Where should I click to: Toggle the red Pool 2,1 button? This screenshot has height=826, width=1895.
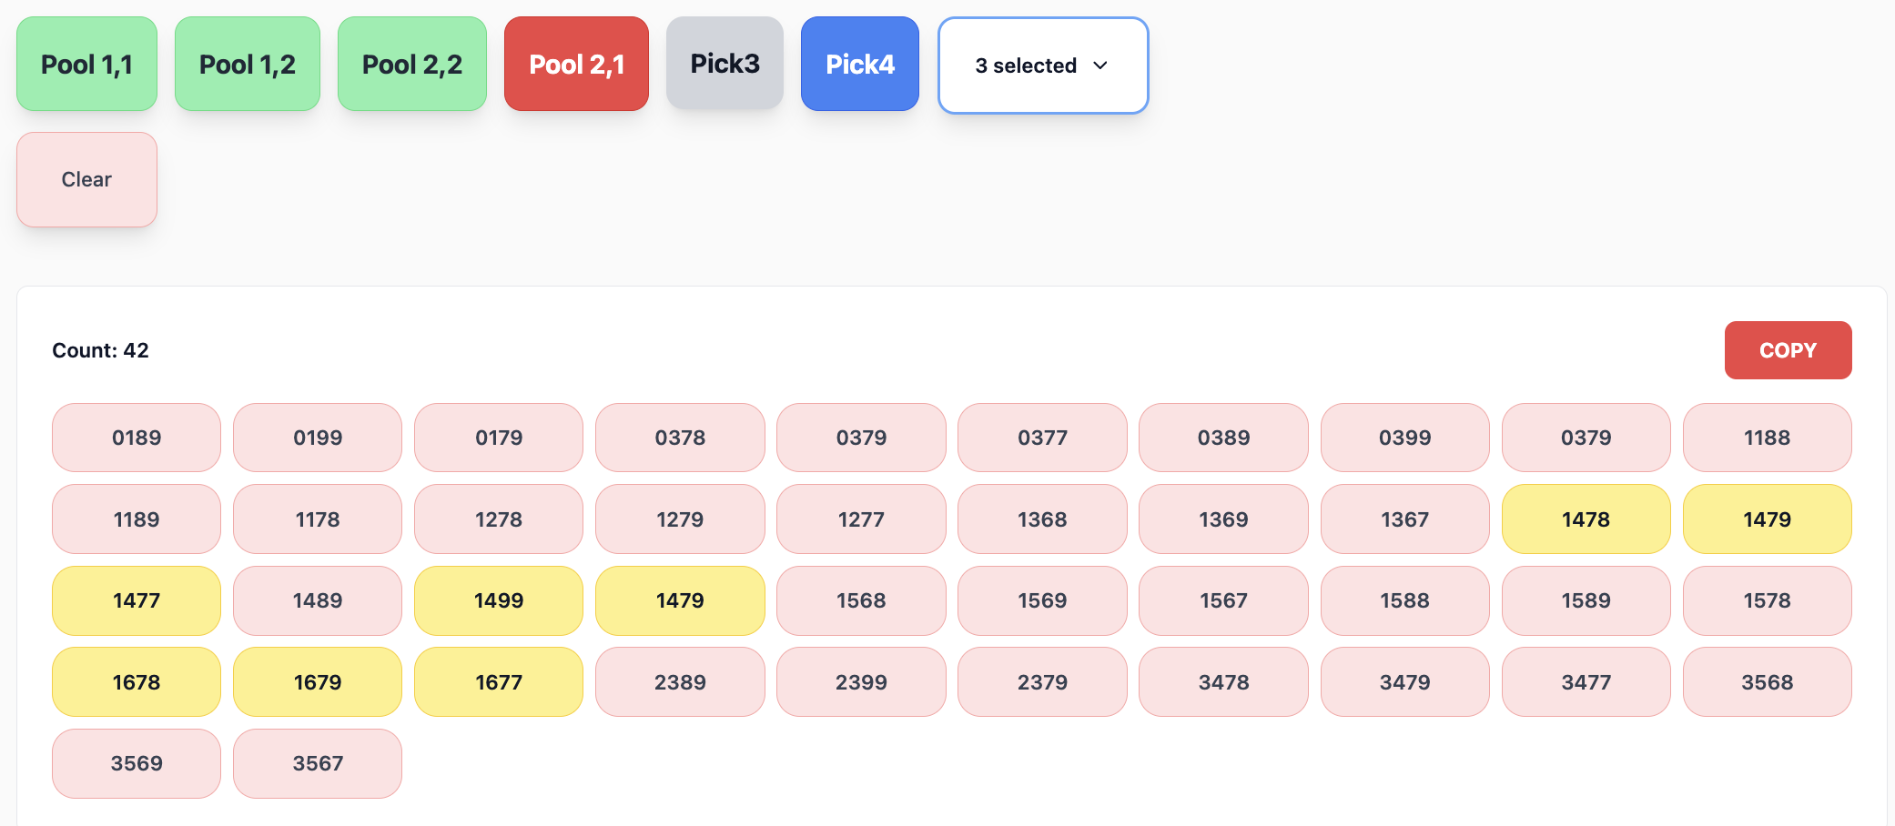point(576,64)
